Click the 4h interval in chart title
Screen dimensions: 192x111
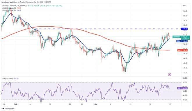click(x=18, y=6)
